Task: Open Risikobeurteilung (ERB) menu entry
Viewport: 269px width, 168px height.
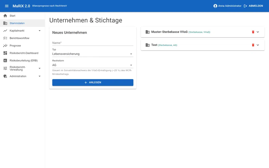Action: tap(22, 60)
